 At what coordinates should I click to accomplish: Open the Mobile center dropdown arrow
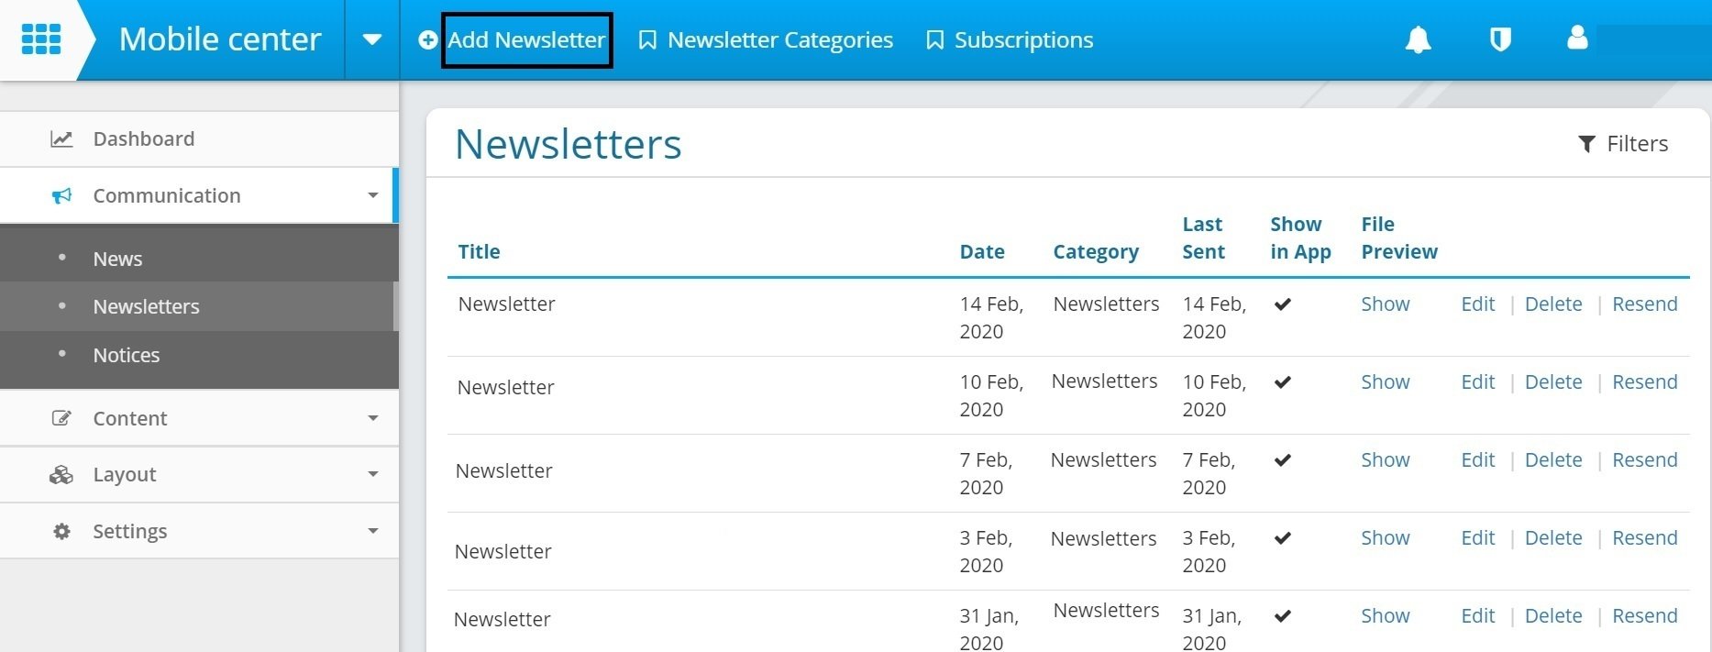point(371,39)
